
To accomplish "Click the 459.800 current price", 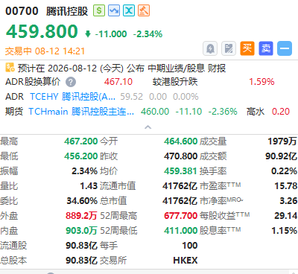I will [x=42, y=31].
